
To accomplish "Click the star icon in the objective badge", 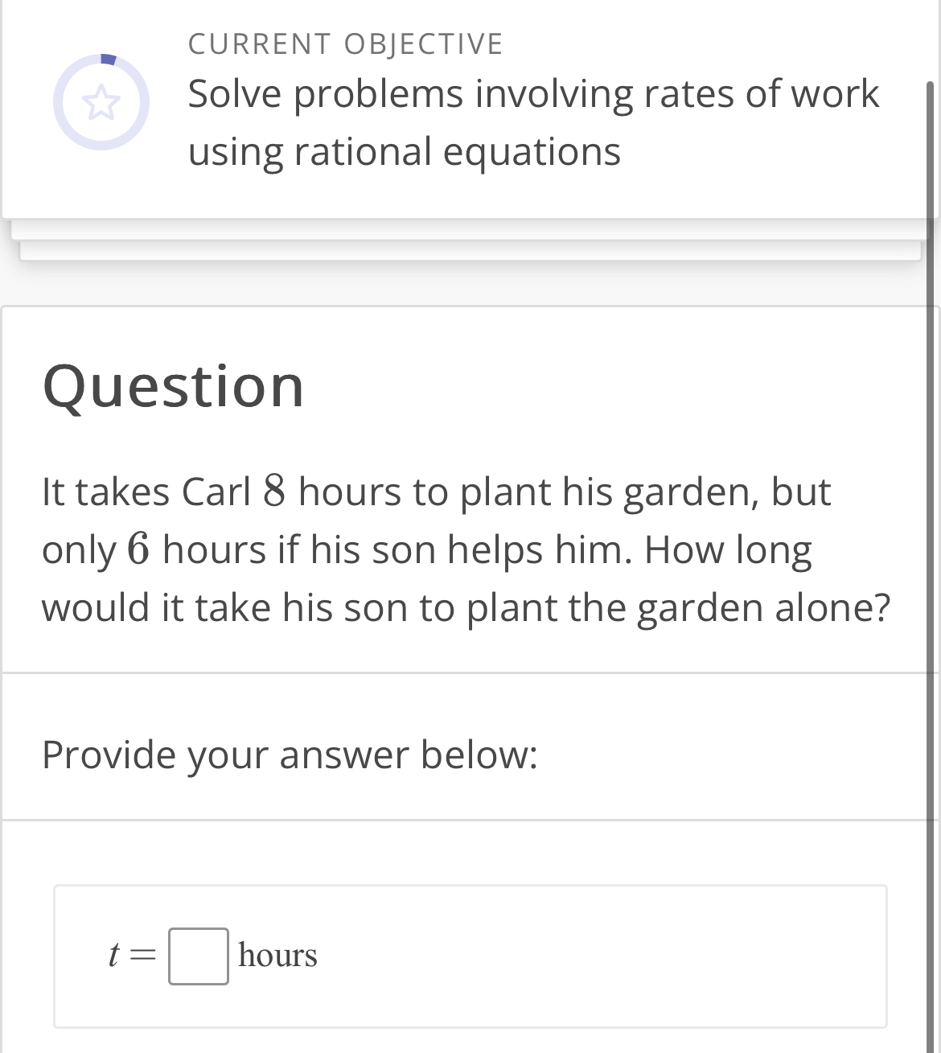I will [102, 102].
